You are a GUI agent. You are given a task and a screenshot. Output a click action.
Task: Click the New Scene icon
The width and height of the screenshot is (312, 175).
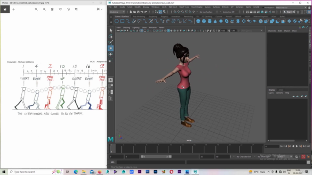pyautogui.click(x=131, y=12)
